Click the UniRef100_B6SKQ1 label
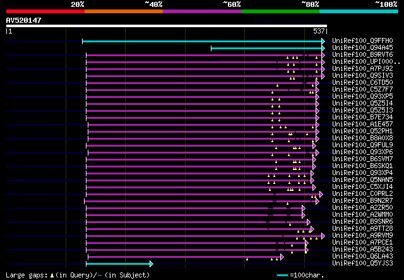This screenshot has width=404, height=280. [x=362, y=166]
